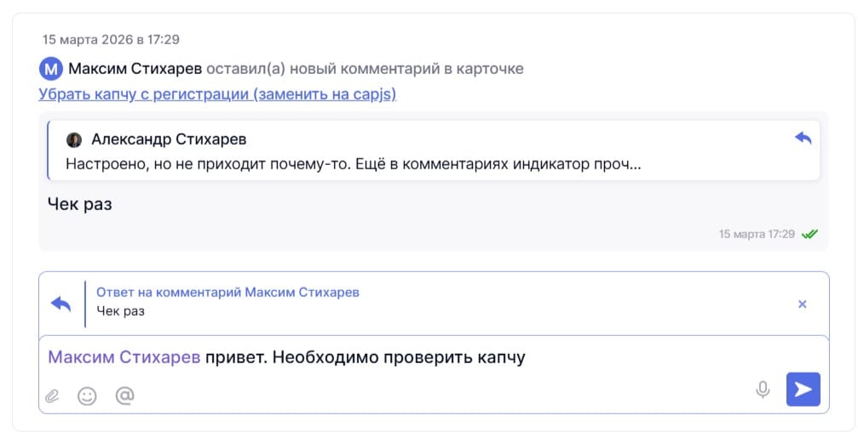The image size is (858, 438).
Task: Click Александр Стихарев's small profile photo
Action: (x=74, y=139)
